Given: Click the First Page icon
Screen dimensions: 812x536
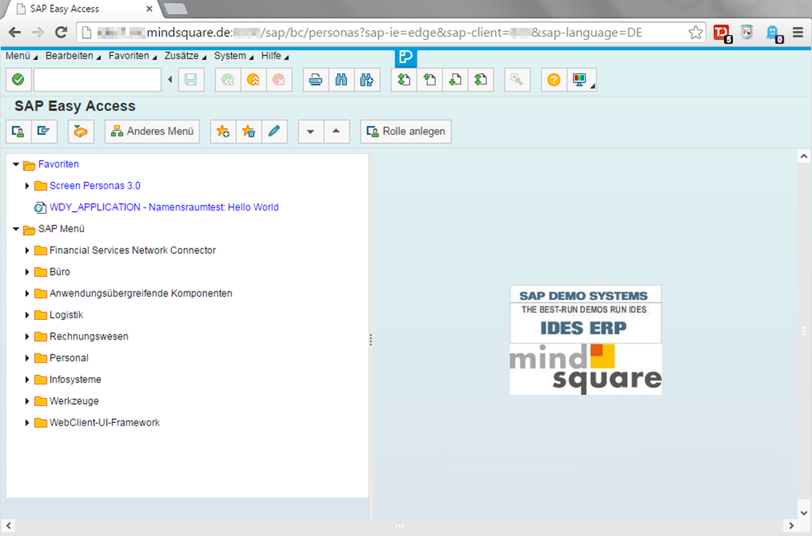Looking at the screenshot, I should click(x=404, y=80).
